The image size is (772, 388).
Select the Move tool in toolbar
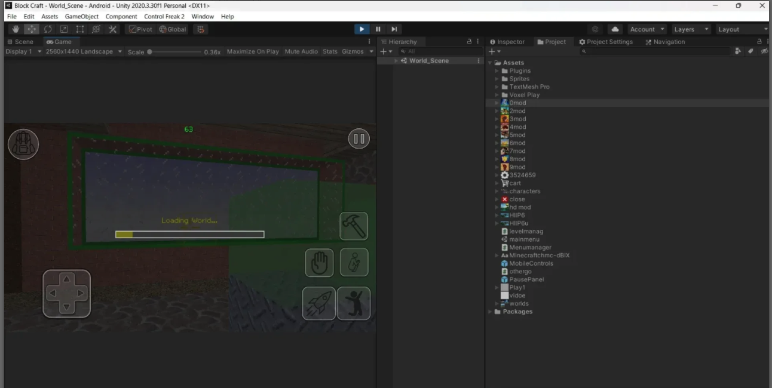click(32, 29)
